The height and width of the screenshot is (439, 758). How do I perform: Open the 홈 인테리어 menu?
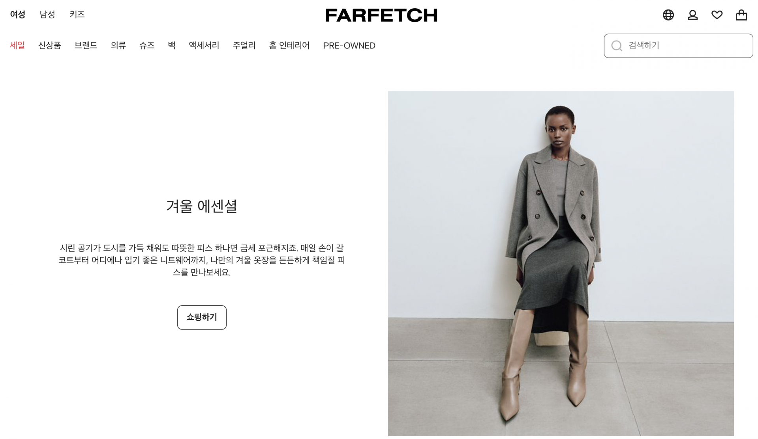tap(289, 45)
